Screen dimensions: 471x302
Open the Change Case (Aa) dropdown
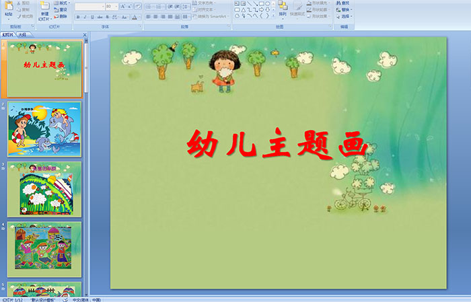[x=124, y=17]
